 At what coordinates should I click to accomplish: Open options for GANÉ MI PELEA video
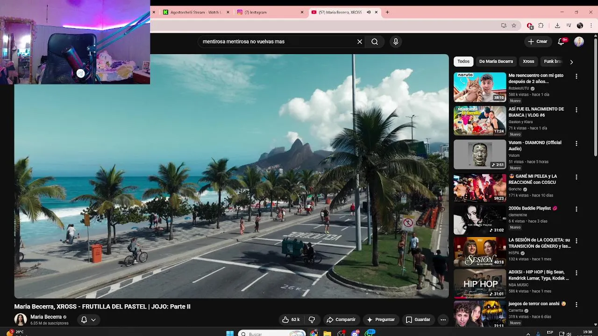click(x=576, y=177)
